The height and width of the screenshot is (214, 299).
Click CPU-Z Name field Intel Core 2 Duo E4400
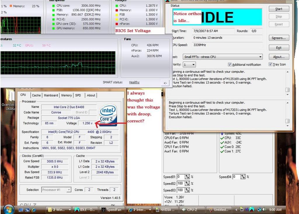pos(69,107)
